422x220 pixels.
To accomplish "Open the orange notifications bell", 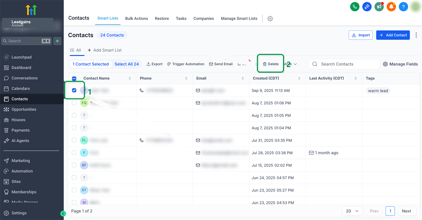I will [x=391, y=7].
